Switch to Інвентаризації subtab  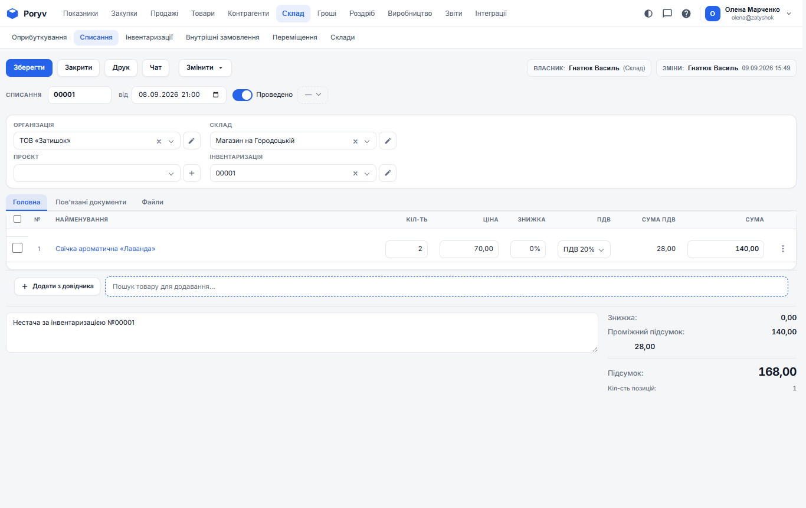[149, 37]
